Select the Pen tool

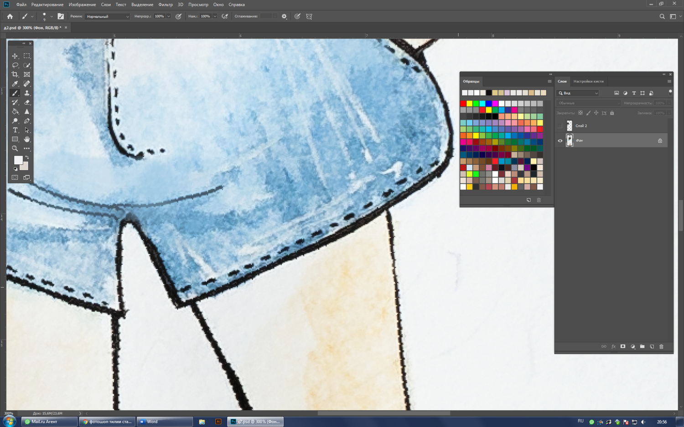point(27,121)
